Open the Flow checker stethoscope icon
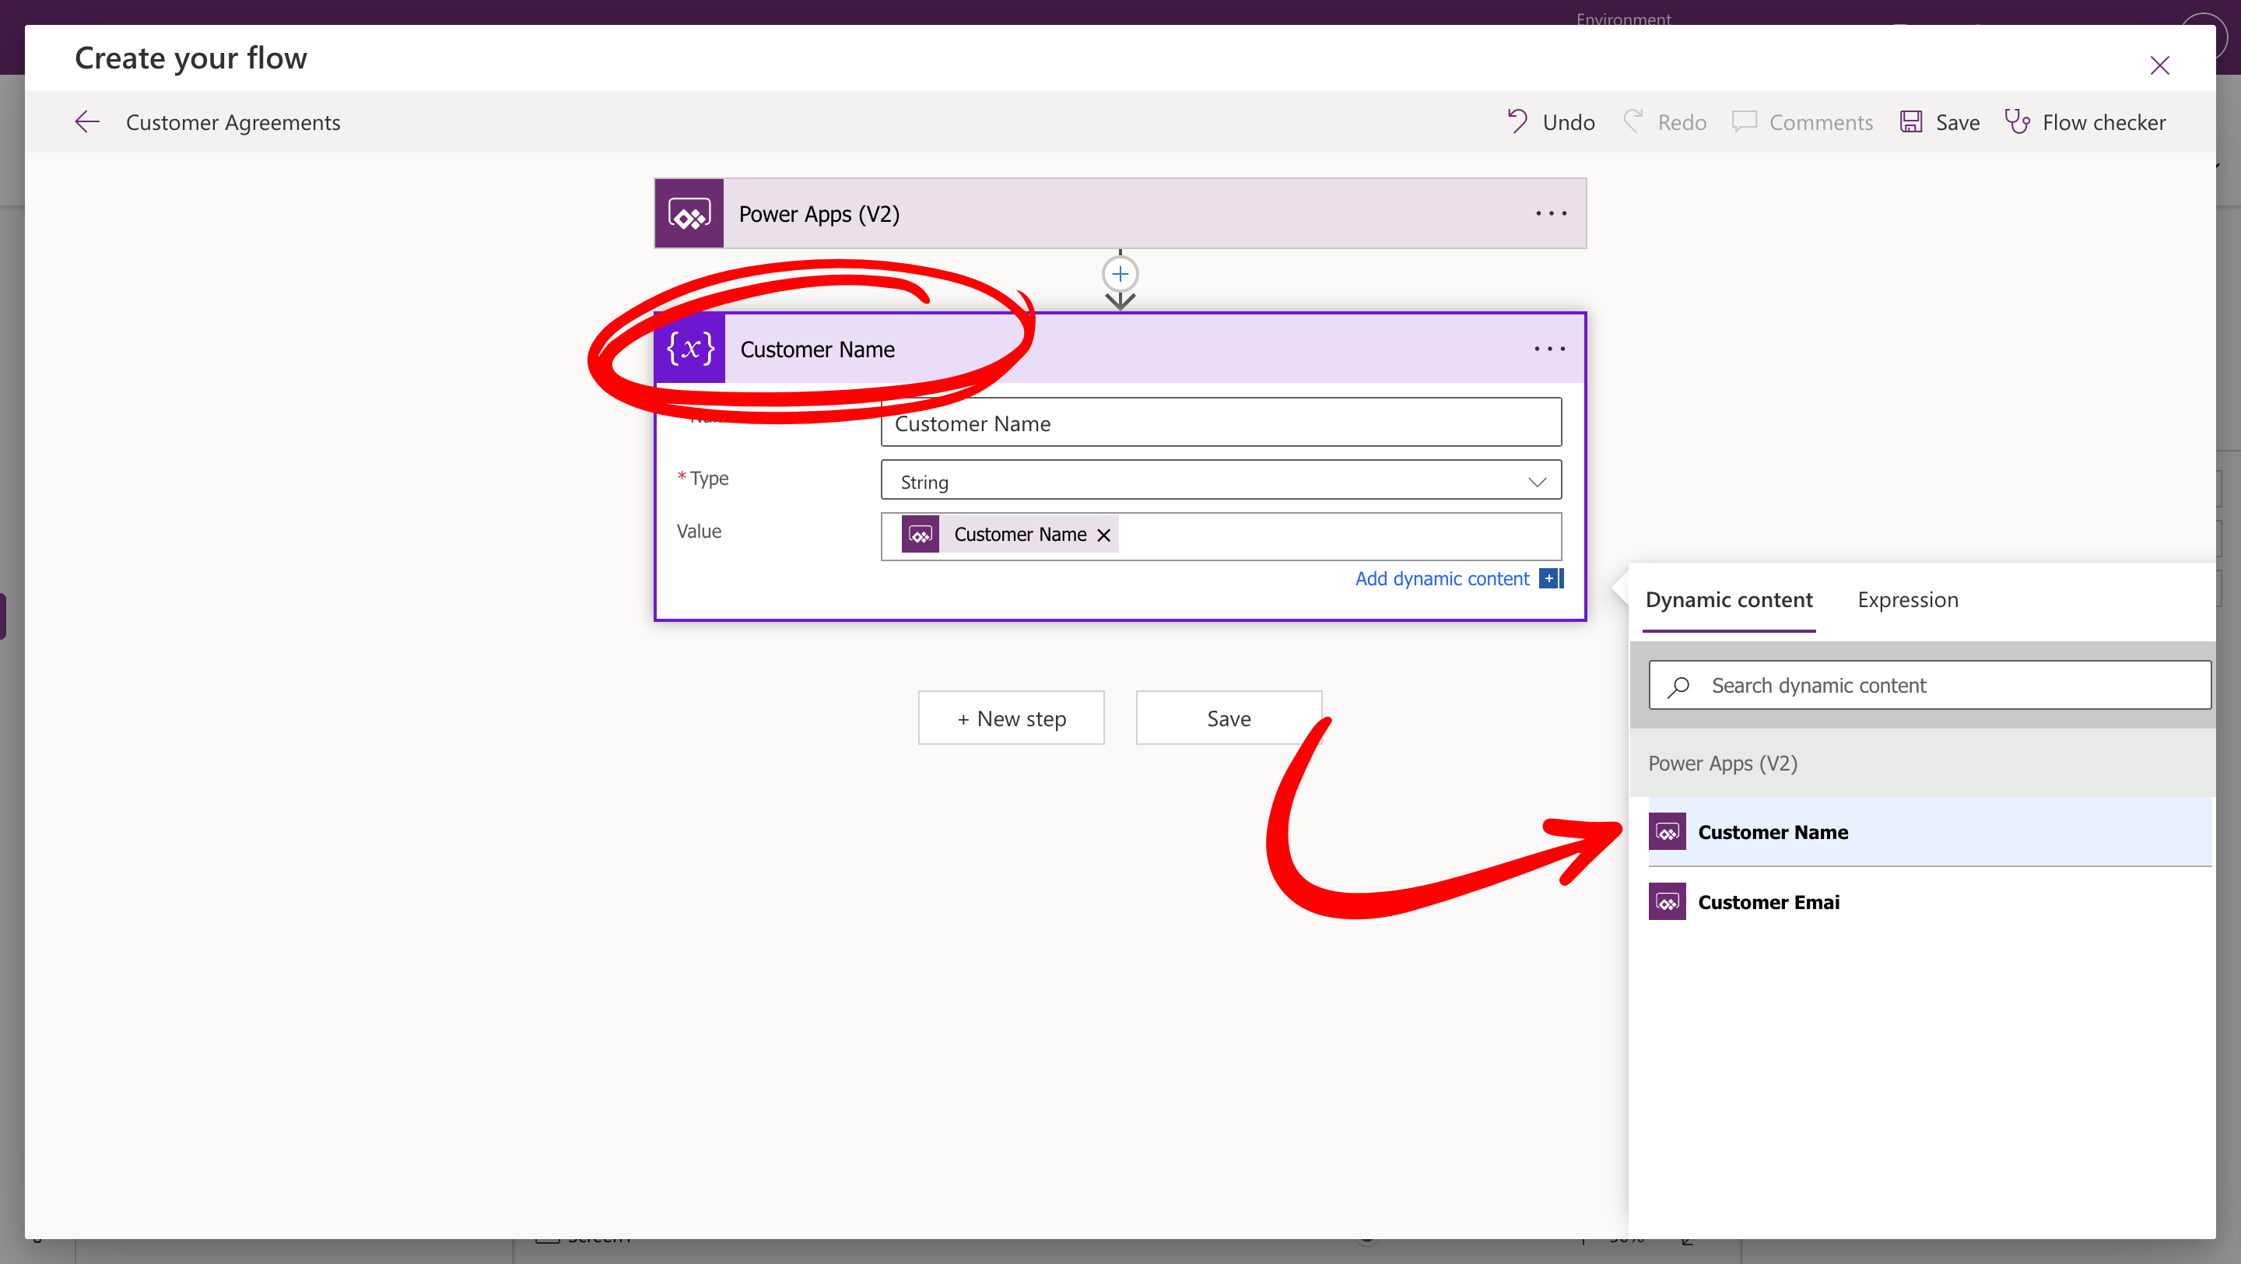Image resolution: width=2241 pixels, height=1264 pixels. [2017, 121]
